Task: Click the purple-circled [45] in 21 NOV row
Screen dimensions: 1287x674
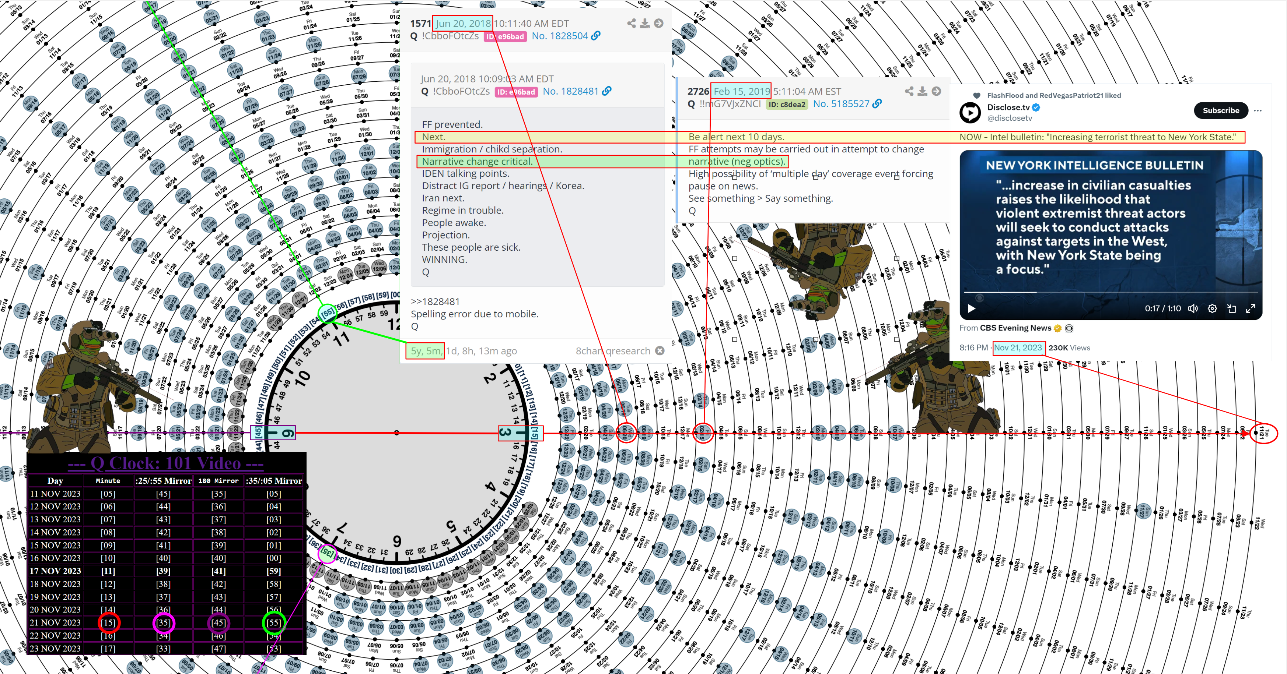Action: [218, 622]
